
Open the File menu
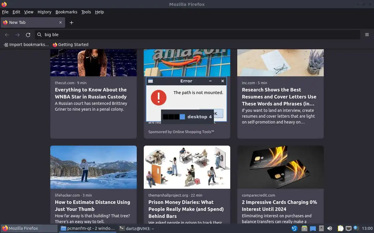[x=5, y=12]
